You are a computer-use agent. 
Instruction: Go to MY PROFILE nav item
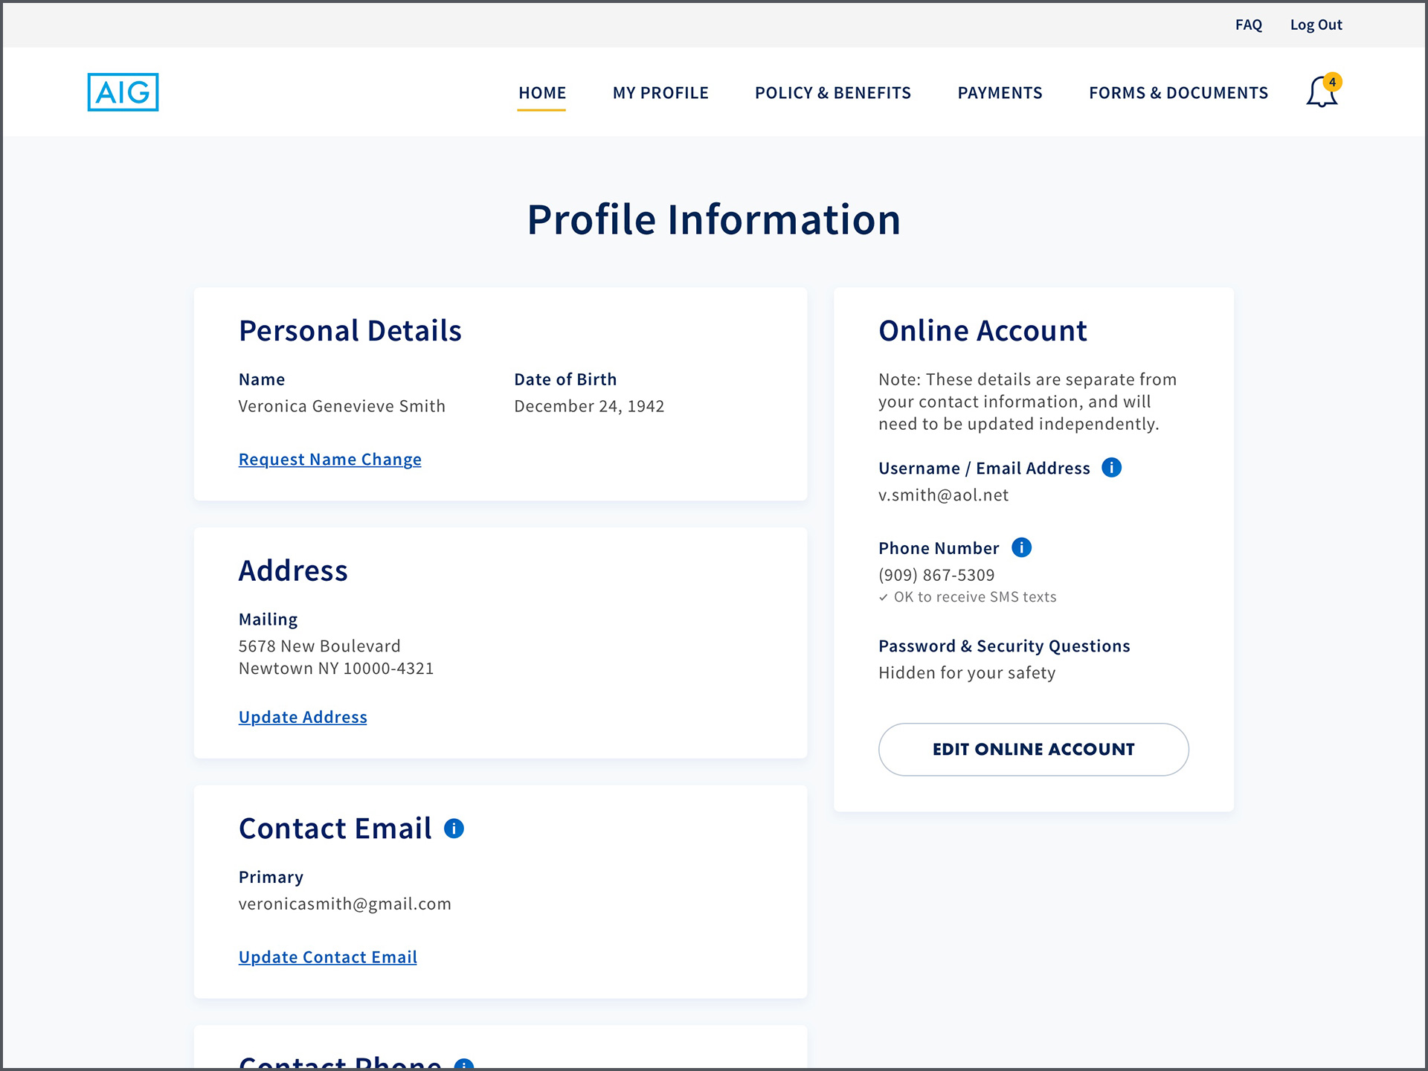(660, 93)
